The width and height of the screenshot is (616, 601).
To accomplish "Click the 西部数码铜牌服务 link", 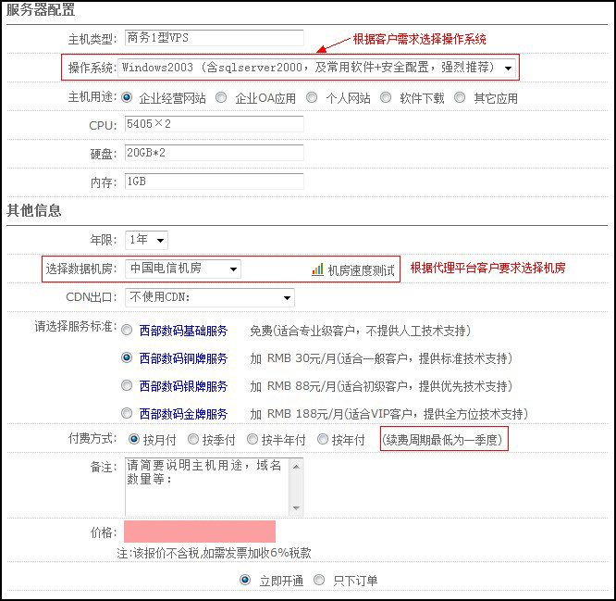I will tap(183, 358).
